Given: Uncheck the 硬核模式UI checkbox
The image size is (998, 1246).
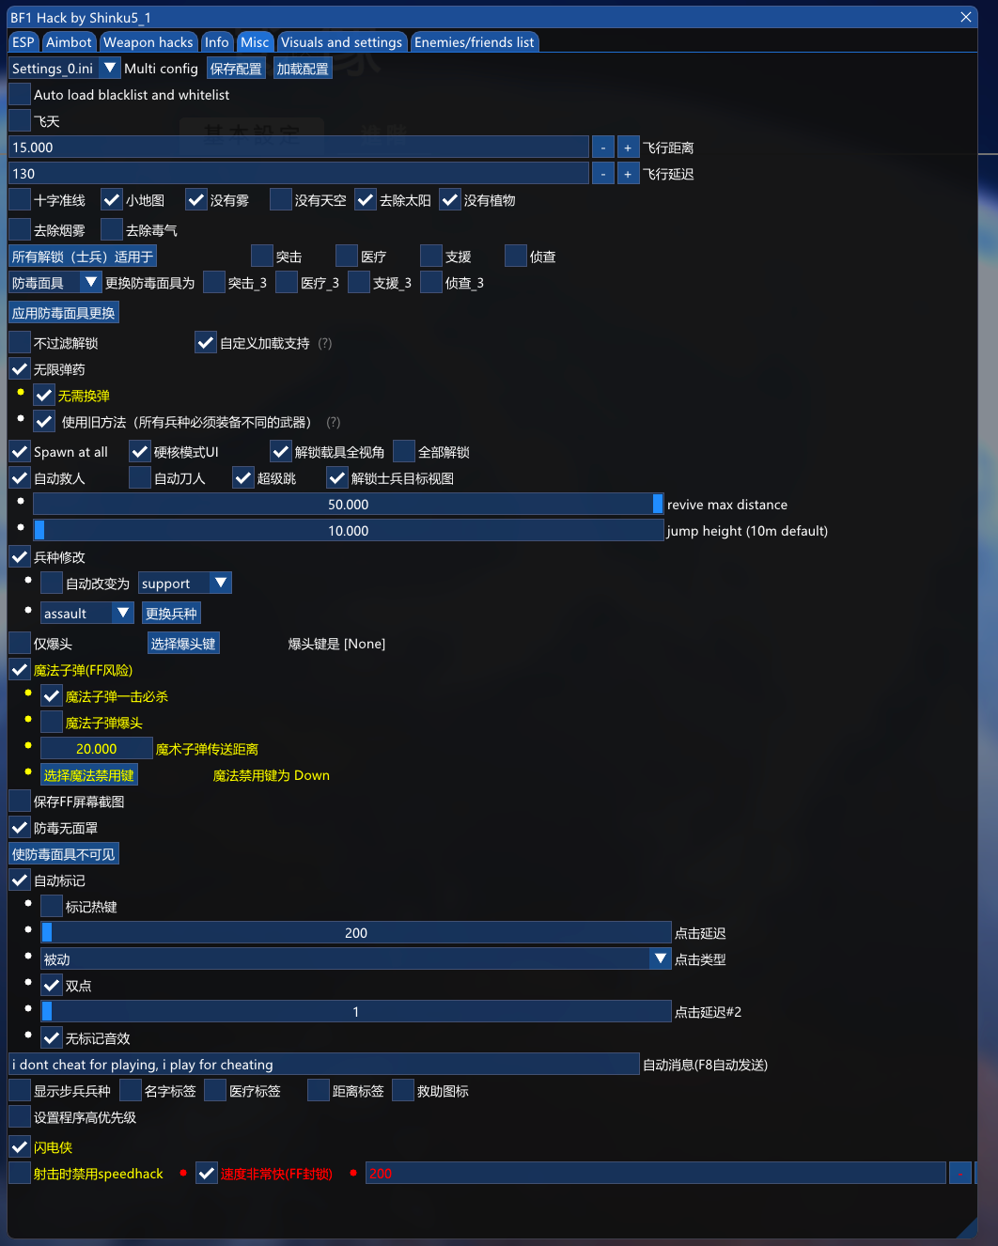Looking at the screenshot, I should tap(140, 452).
